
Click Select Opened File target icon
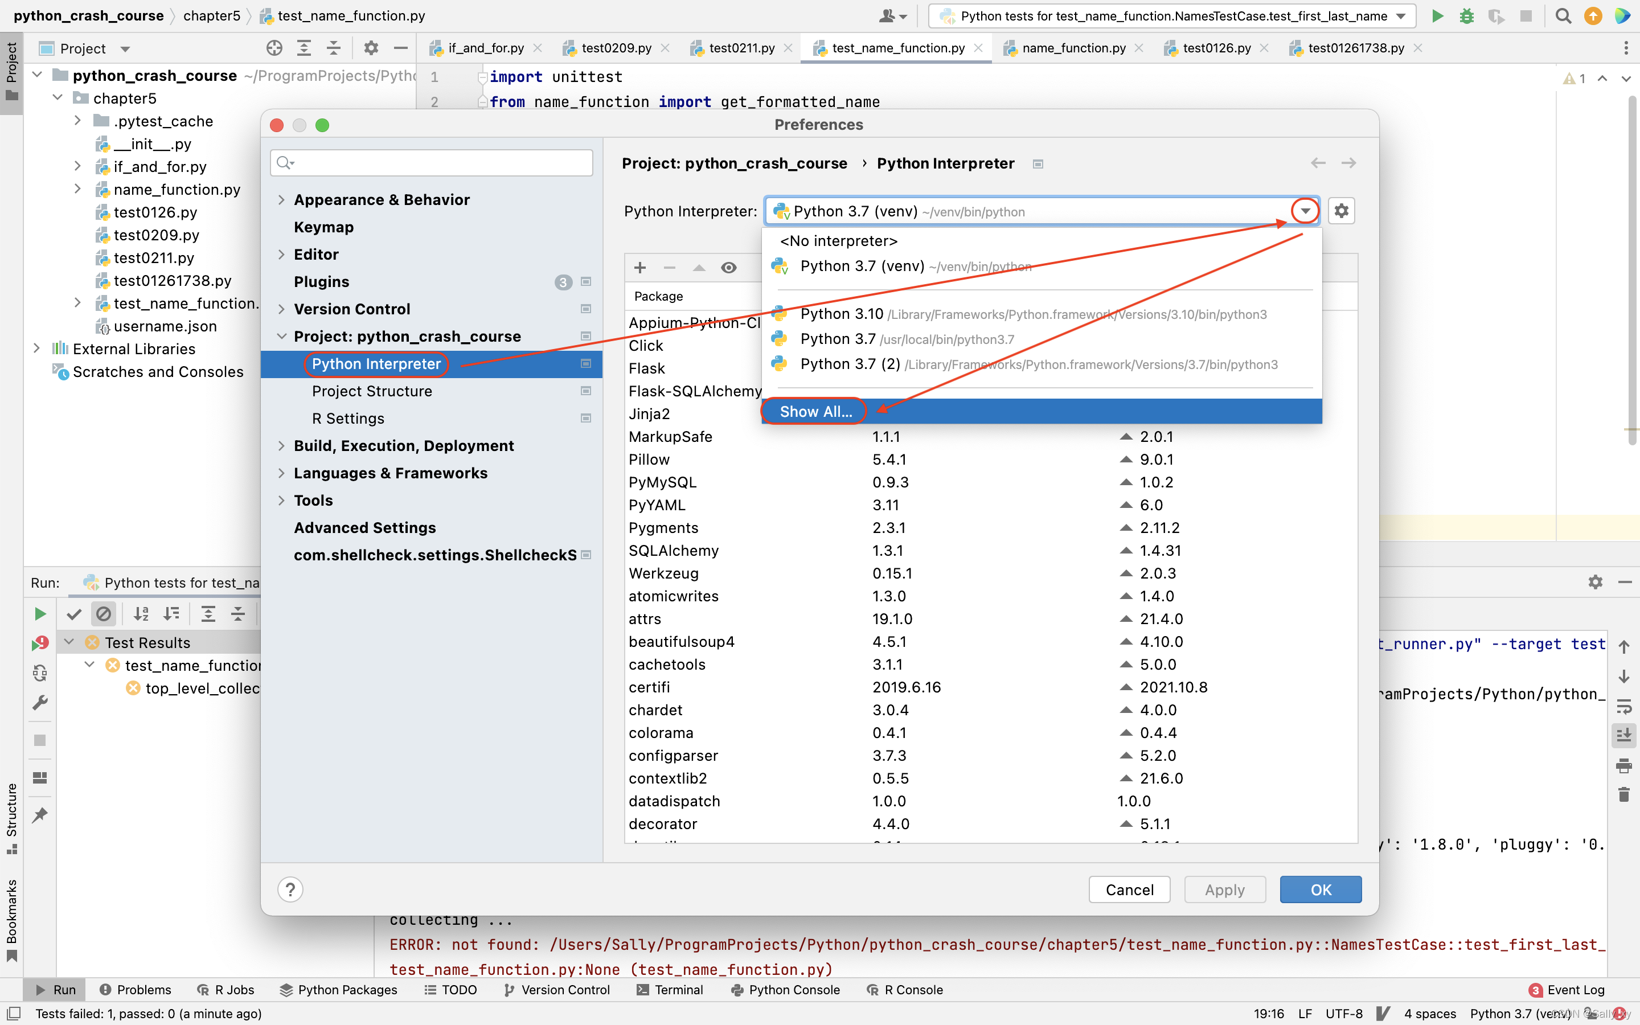(x=274, y=48)
